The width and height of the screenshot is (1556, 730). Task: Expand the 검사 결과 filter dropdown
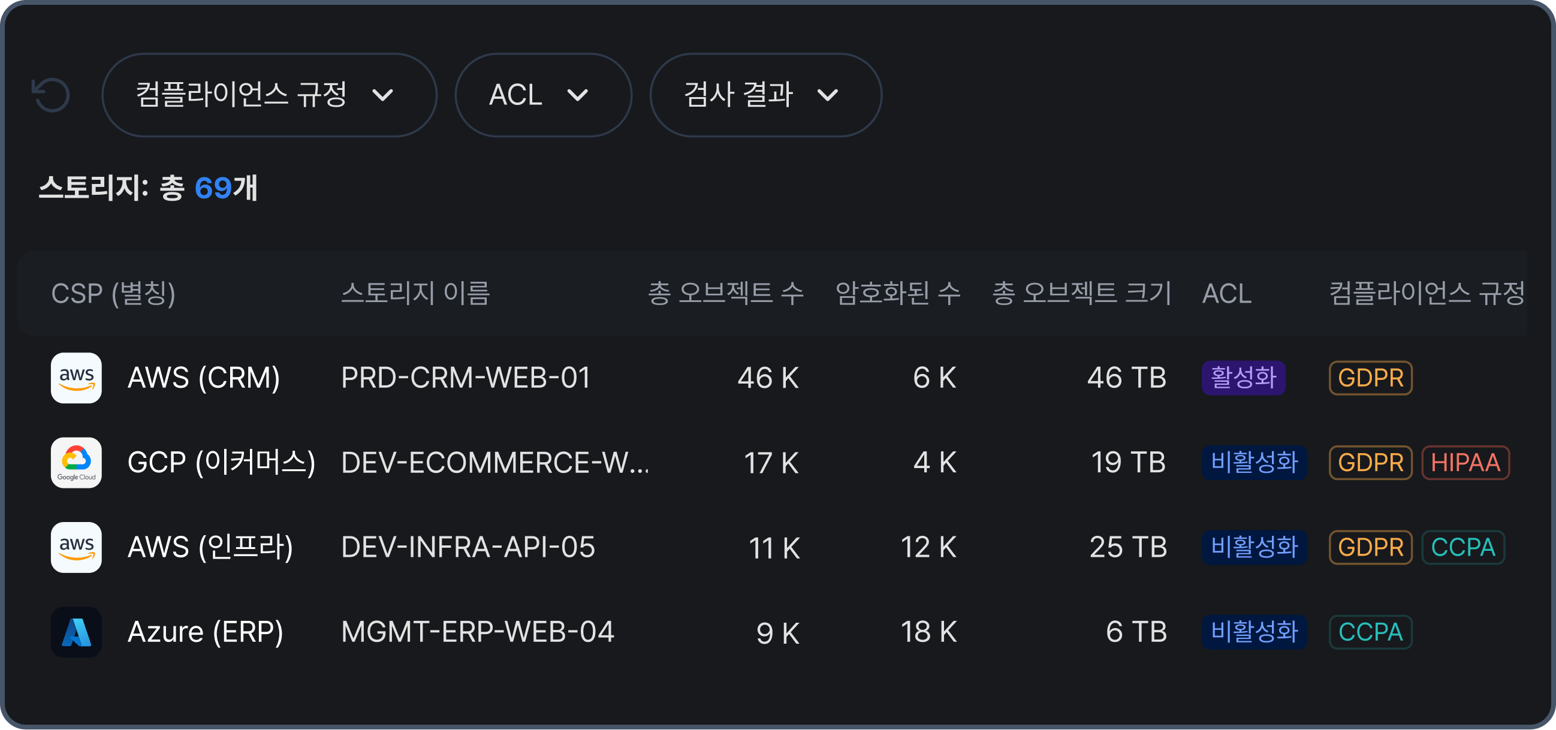coord(765,95)
